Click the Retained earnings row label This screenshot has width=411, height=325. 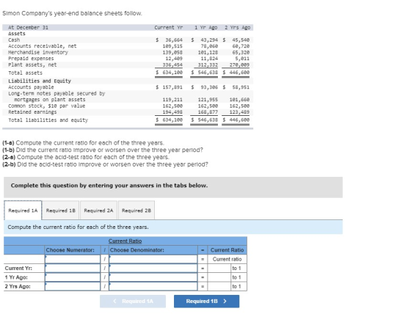32,112
